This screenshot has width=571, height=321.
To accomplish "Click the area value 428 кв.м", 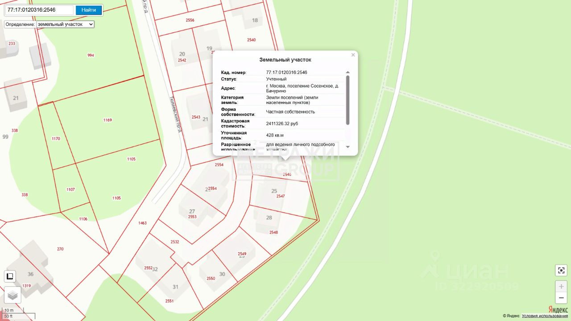I will click(275, 135).
